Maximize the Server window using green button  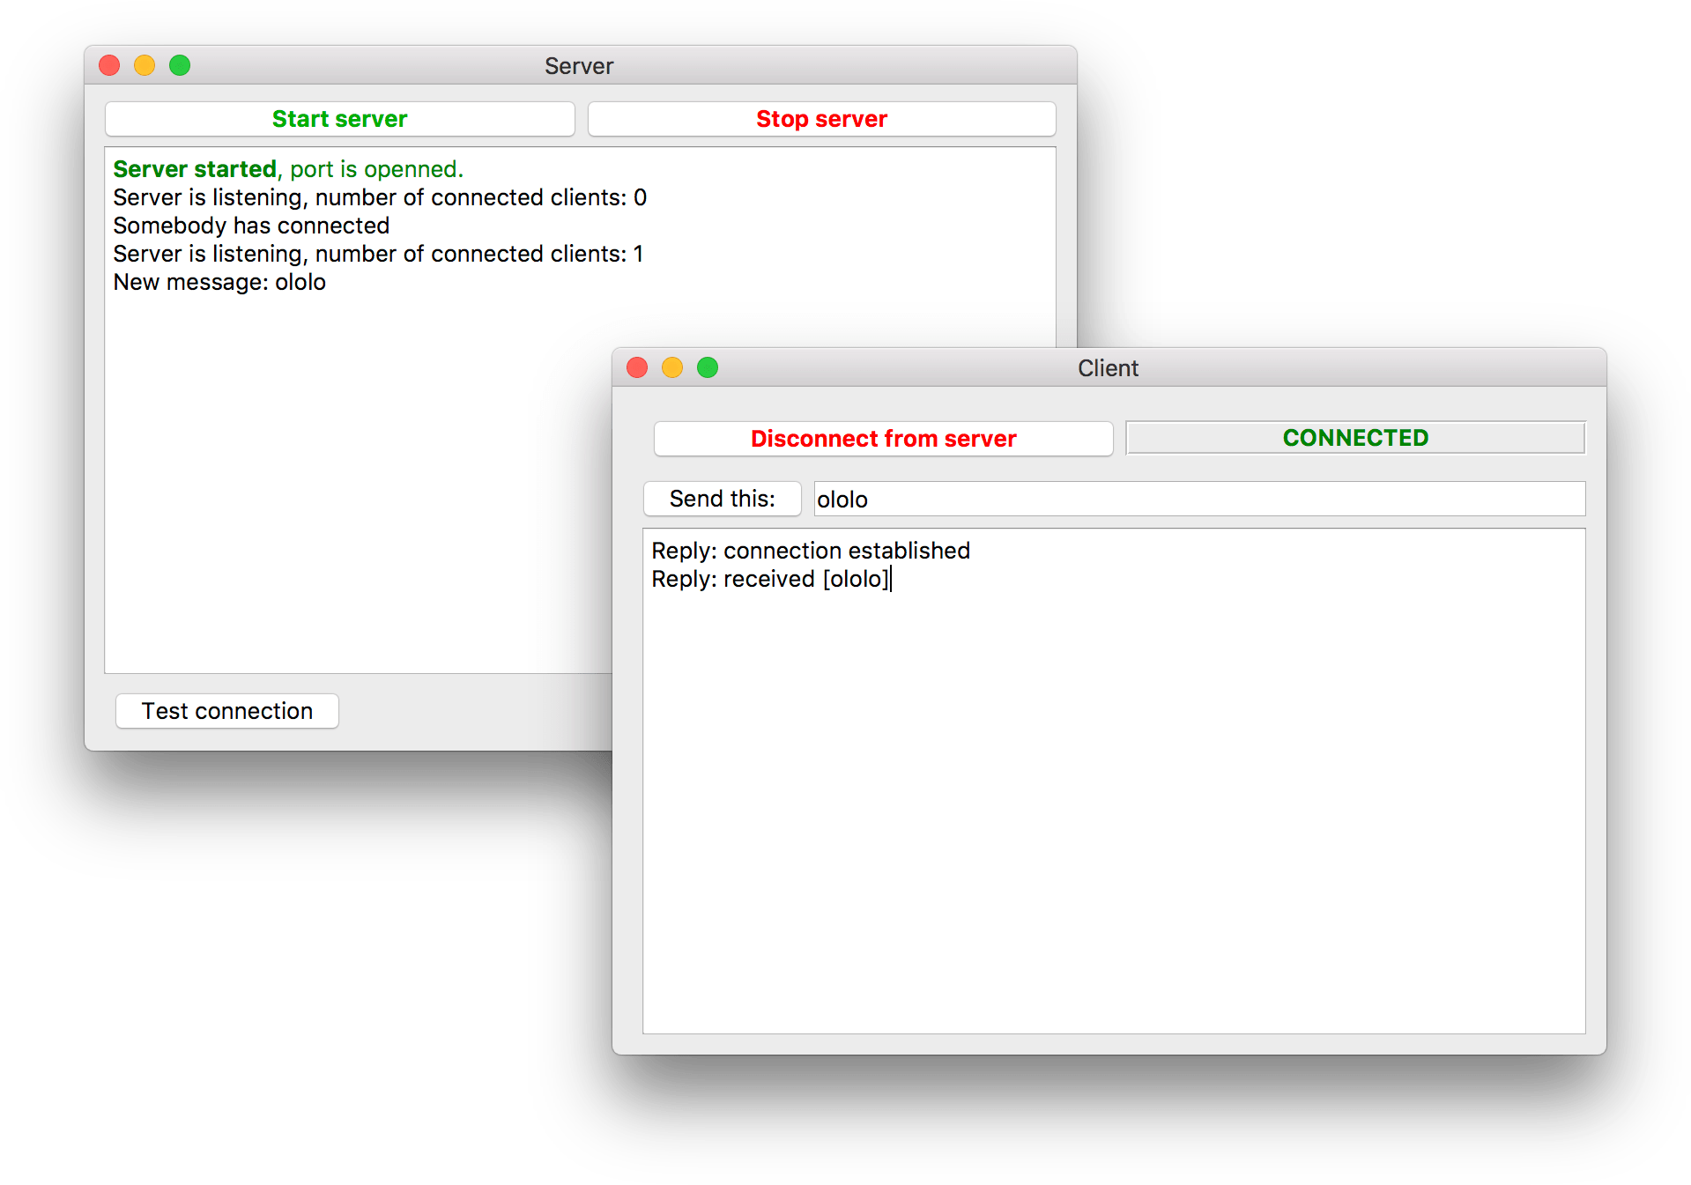[x=180, y=64]
